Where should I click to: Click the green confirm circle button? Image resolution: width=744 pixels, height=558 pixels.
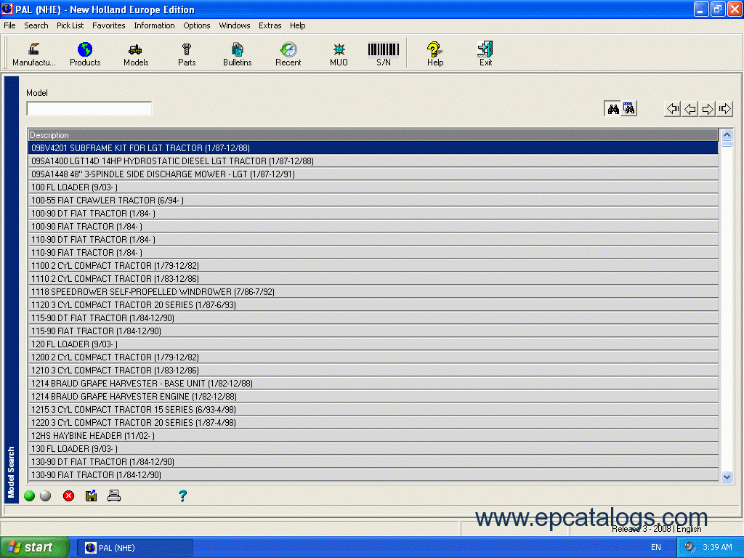click(x=29, y=496)
